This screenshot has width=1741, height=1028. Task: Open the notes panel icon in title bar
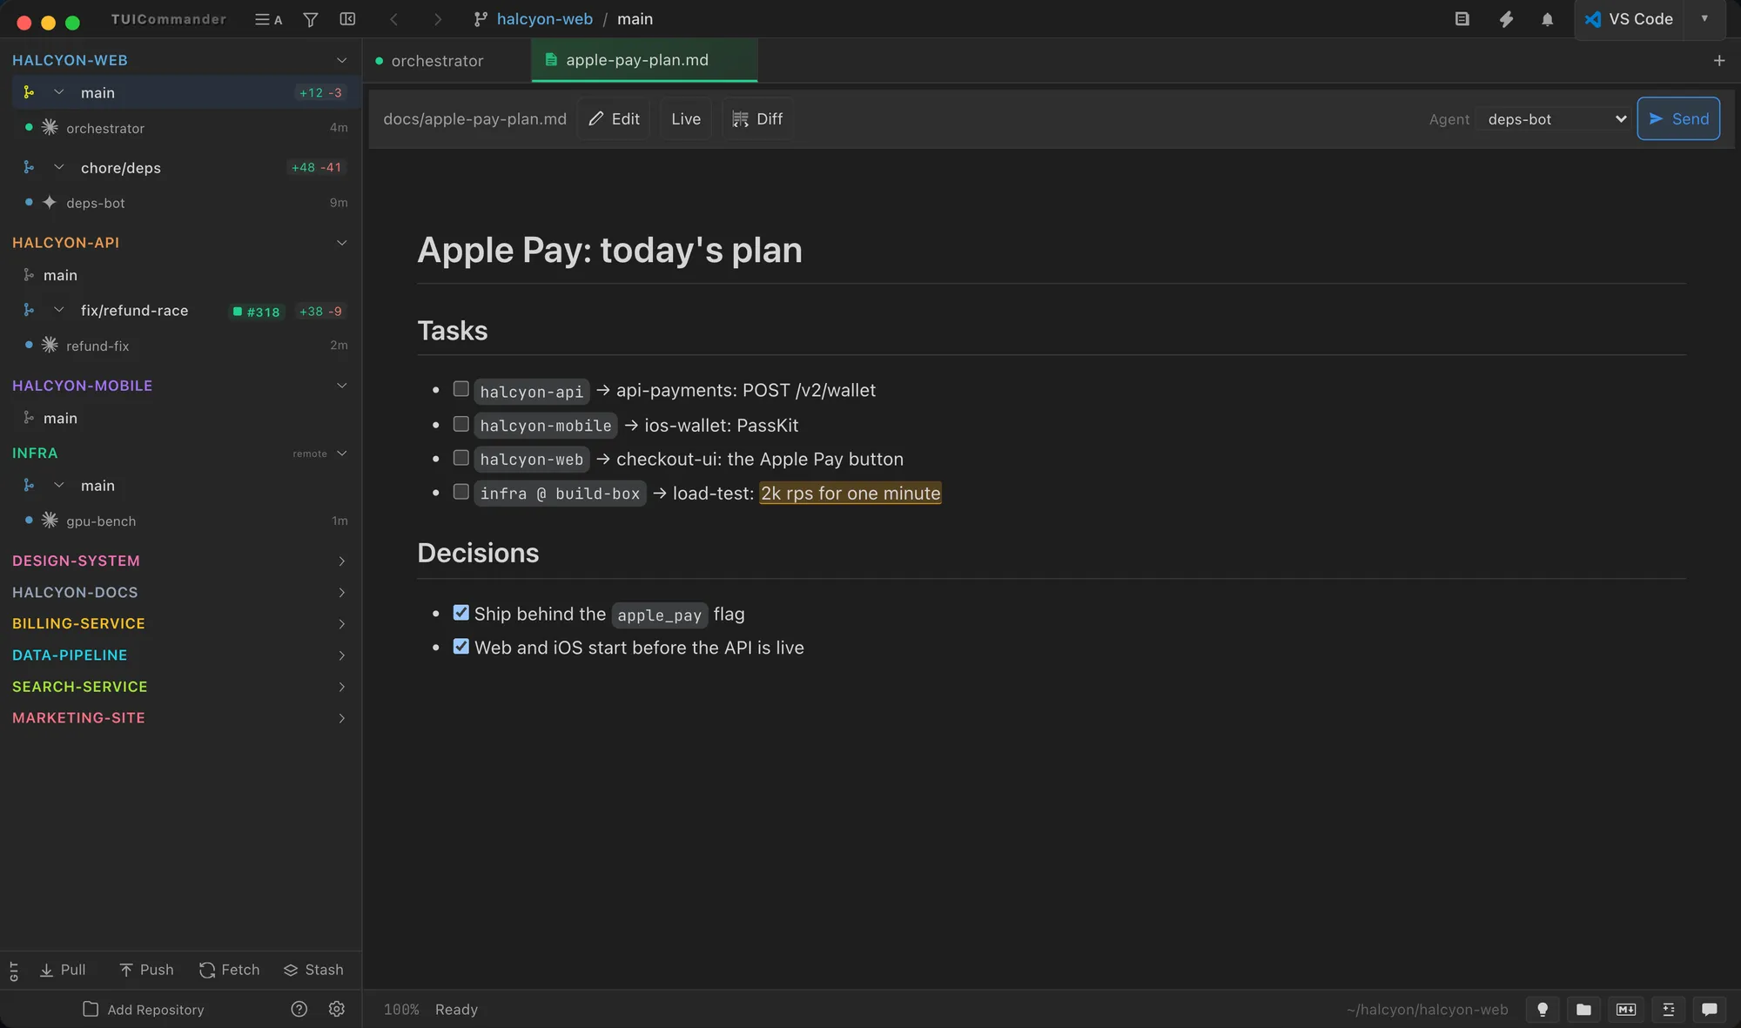pyautogui.click(x=1462, y=19)
